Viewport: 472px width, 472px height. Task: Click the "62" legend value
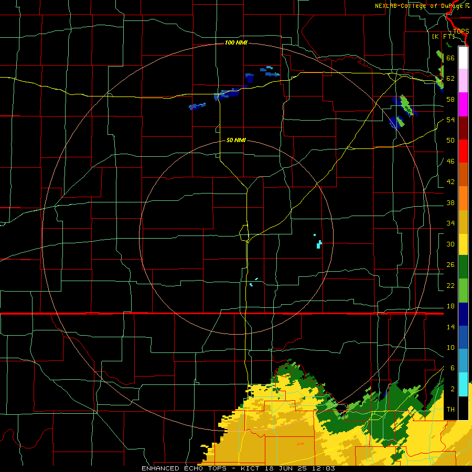coord(450,79)
